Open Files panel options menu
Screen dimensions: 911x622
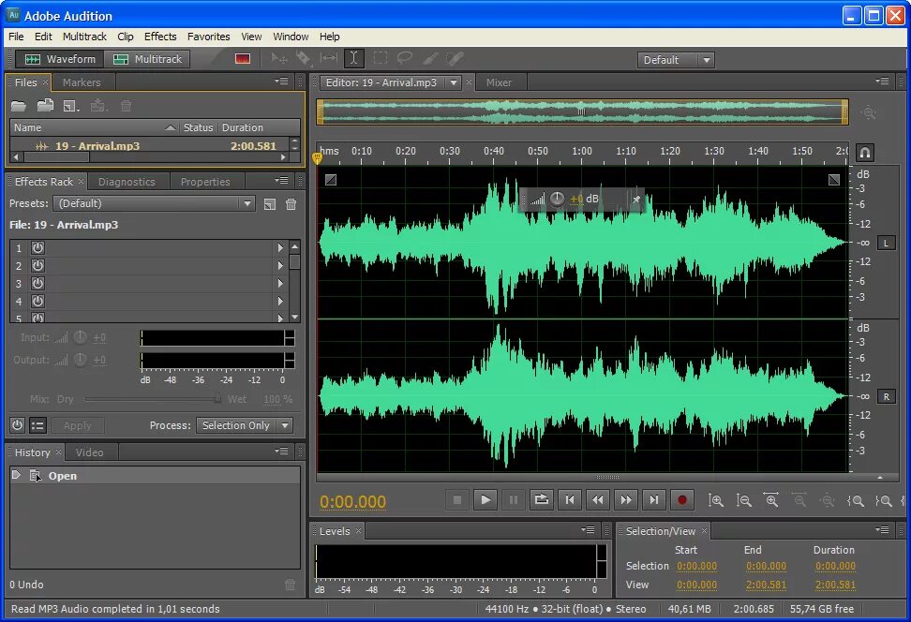point(282,81)
